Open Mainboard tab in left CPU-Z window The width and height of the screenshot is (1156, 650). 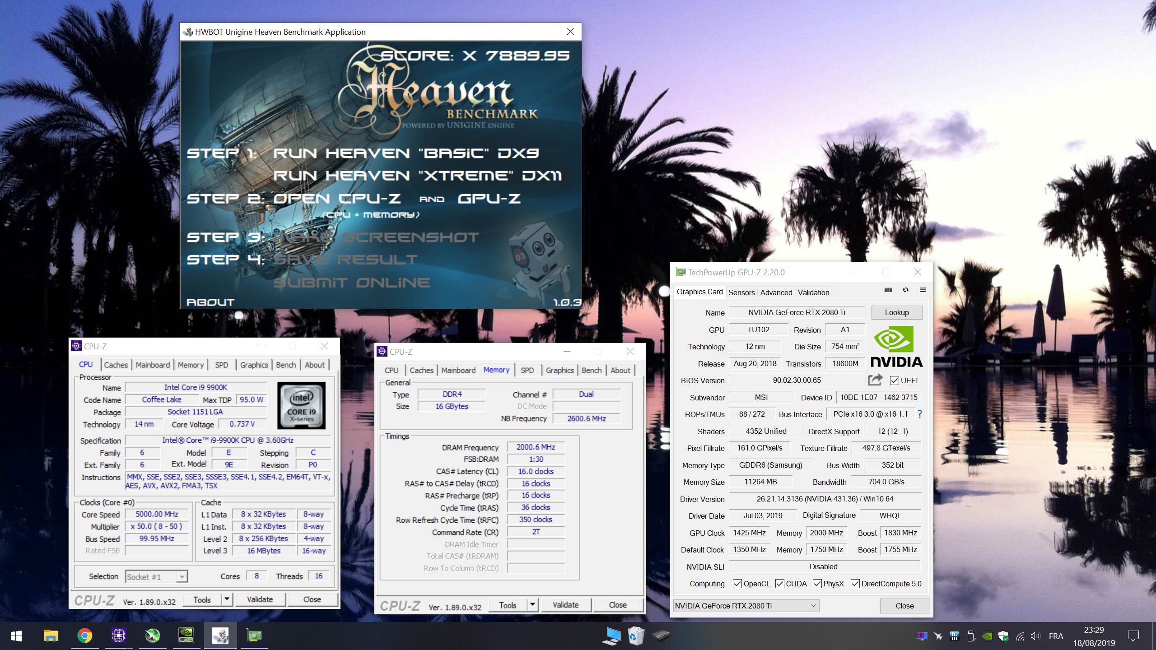tap(153, 365)
